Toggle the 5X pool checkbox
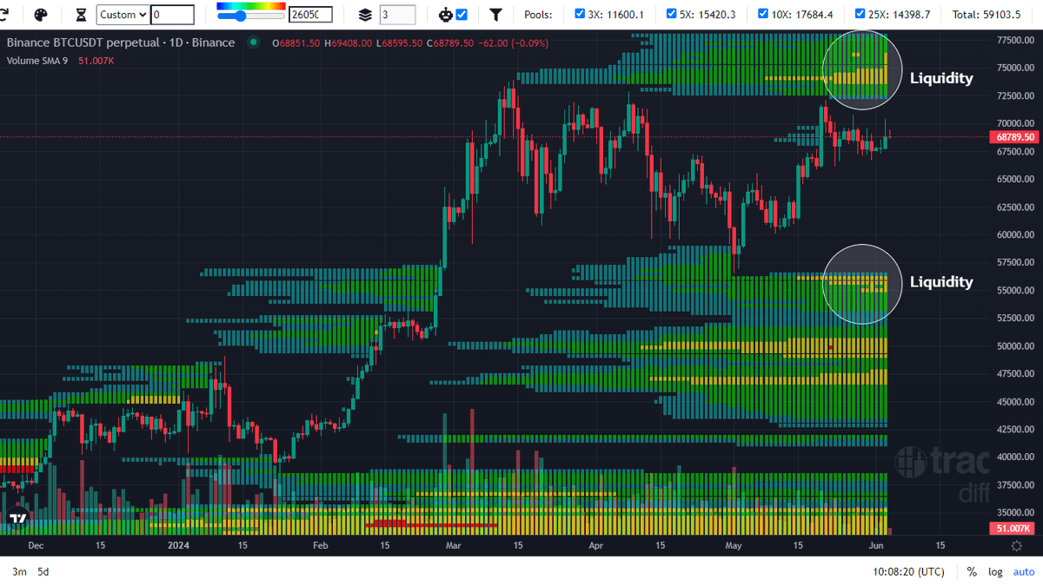The image size is (1043, 586). point(671,15)
